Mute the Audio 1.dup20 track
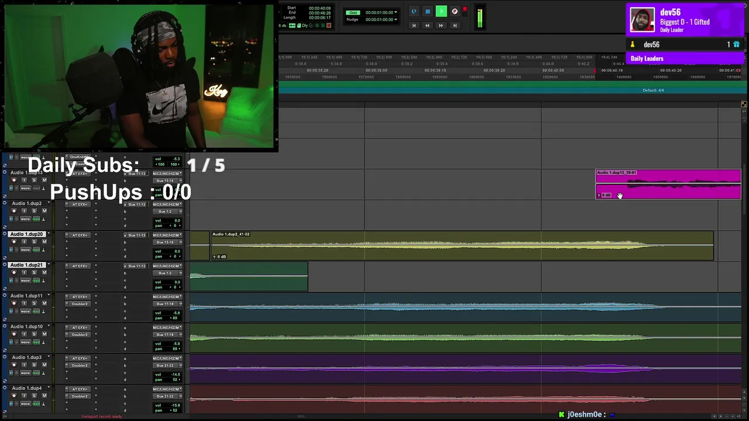This screenshot has height=421, width=749. [44, 241]
